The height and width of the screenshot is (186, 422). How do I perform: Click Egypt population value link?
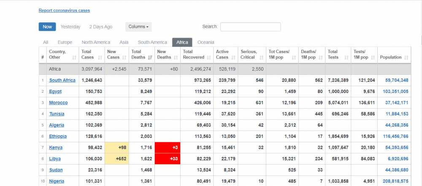(x=395, y=91)
